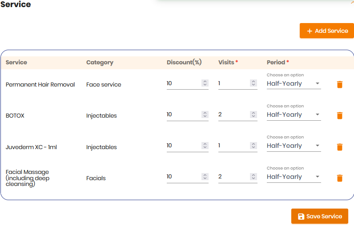354x225 pixels.
Task: Click the Add Service button
Action: (327, 31)
